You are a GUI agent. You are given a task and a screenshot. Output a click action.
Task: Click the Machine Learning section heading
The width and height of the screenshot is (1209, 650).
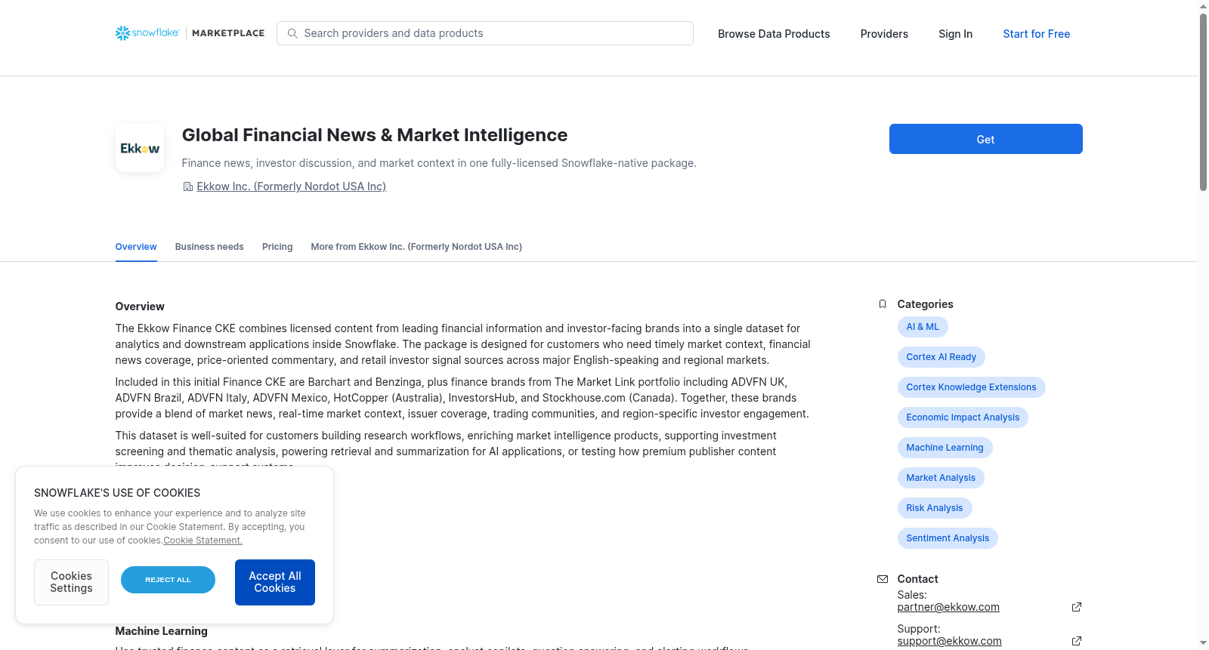(161, 631)
